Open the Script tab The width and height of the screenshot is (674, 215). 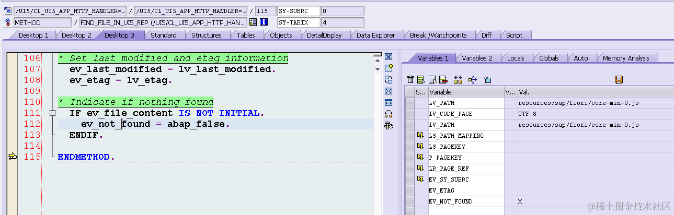[515, 35]
